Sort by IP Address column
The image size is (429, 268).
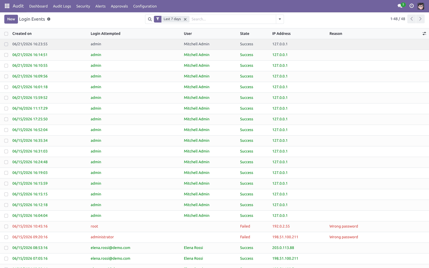(281, 33)
